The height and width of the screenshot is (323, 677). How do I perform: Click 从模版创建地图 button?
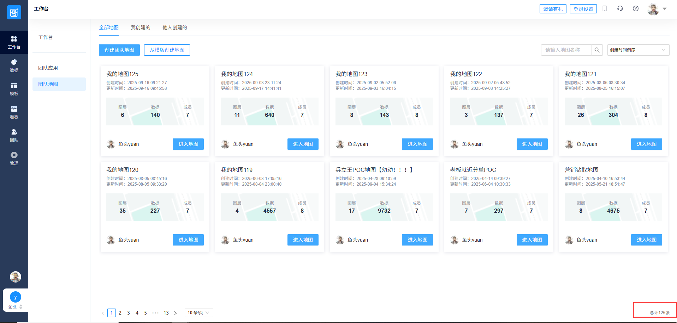[x=167, y=50]
